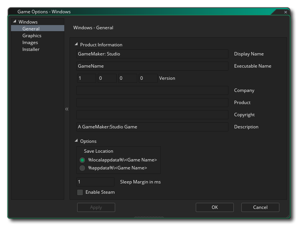Screen dimensions: 298x226
Task: Select General in the sidebar
Action: tap(31, 29)
